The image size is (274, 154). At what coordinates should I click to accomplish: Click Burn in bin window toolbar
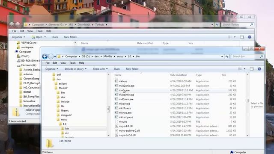point(117,69)
